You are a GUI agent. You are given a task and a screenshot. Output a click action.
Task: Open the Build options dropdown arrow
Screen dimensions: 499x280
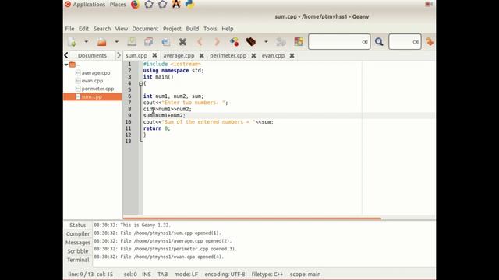coord(266,41)
